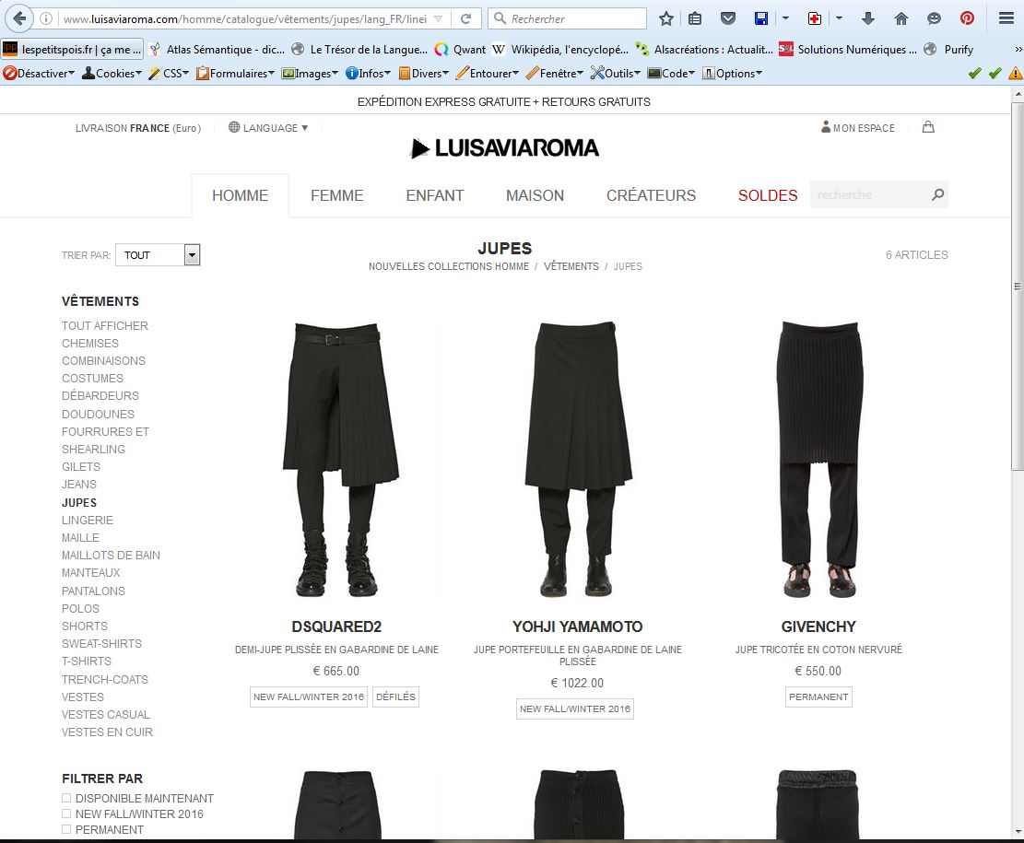Select the Créateurs navigation tab
The image size is (1024, 843).
tap(651, 195)
